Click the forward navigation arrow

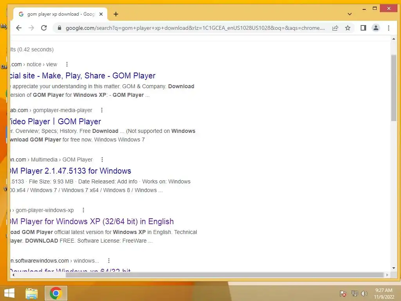31,28
